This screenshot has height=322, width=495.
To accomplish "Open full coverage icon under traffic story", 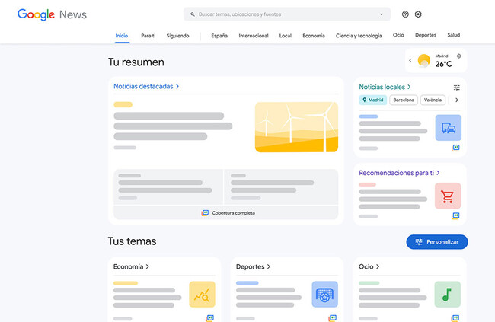I will (x=455, y=148).
